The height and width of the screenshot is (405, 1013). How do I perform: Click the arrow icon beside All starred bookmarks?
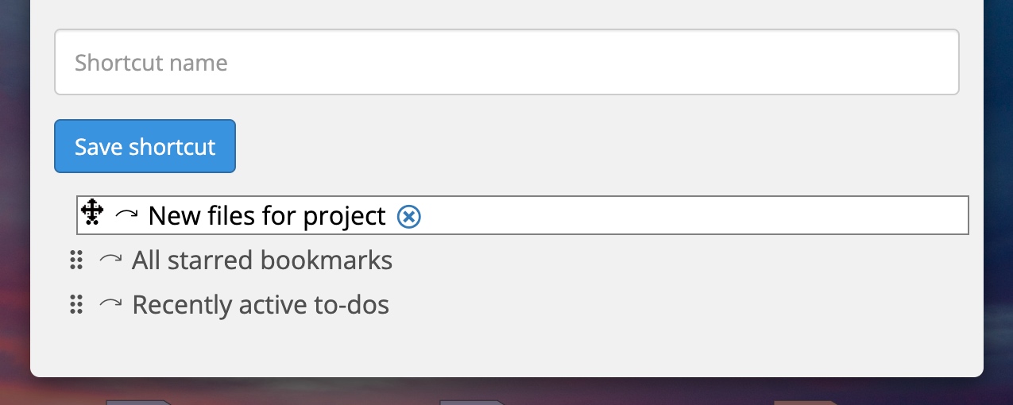tap(110, 260)
